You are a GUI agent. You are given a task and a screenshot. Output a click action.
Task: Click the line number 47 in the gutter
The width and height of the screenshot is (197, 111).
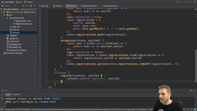click(x=40, y=52)
